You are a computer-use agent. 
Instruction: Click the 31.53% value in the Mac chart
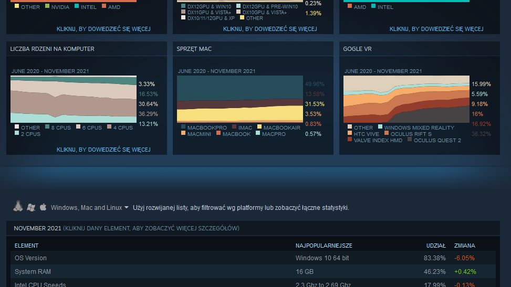[x=315, y=104]
